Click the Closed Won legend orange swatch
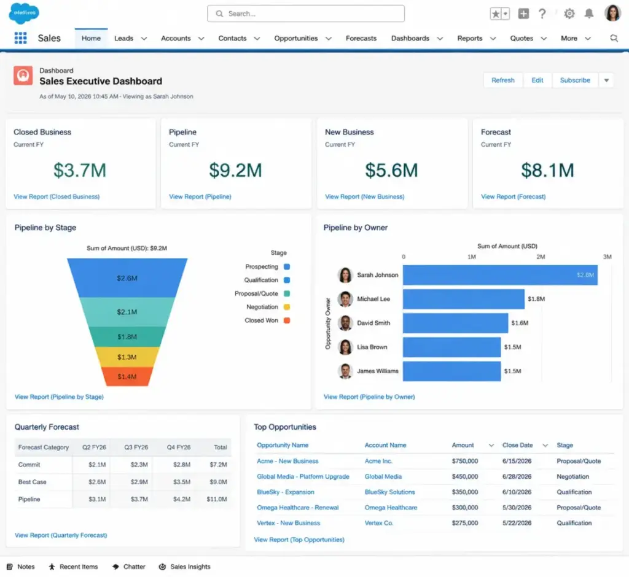 click(x=287, y=320)
